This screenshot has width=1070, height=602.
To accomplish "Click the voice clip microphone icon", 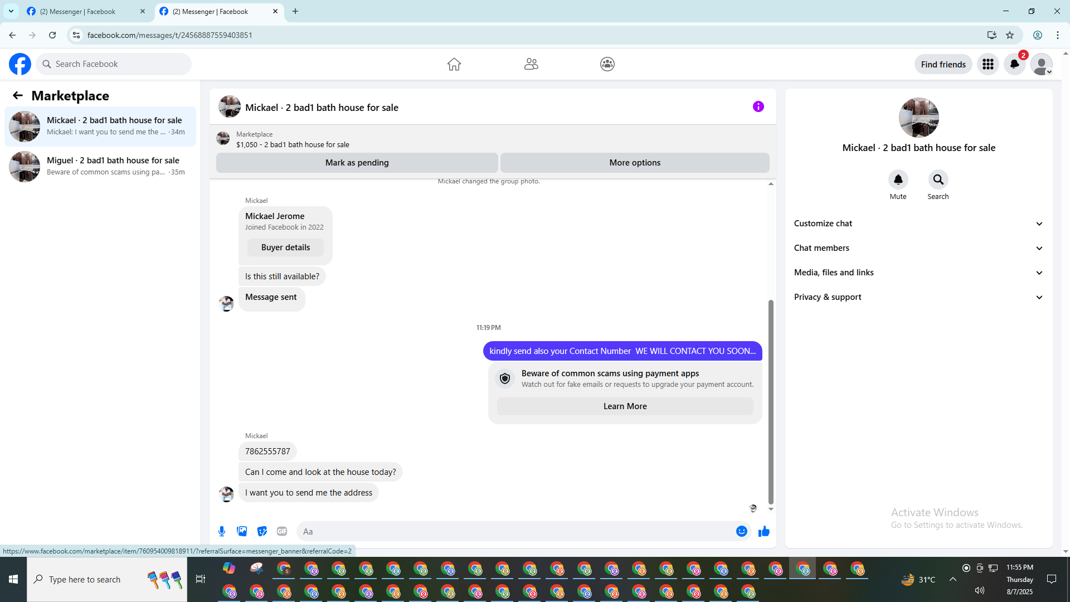I will pos(222,531).
